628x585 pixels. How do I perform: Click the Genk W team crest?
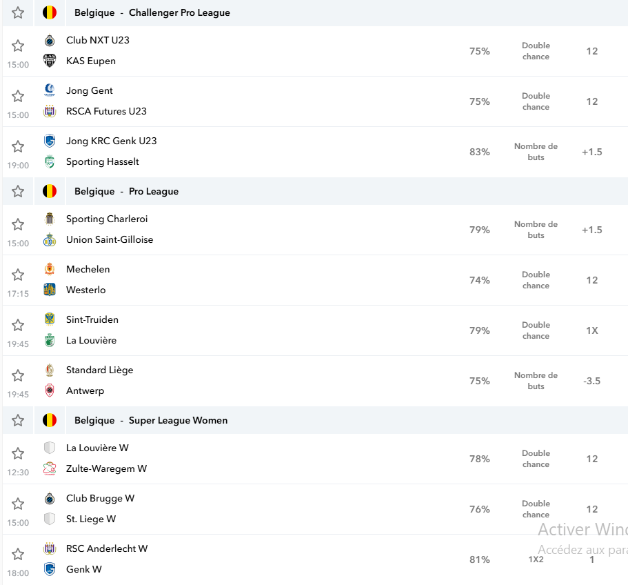[x=50, y=569]
